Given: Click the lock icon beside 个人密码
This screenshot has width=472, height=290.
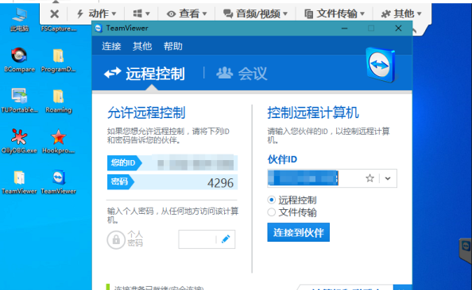Looking at the screenshot, I should tap(116, 239).
